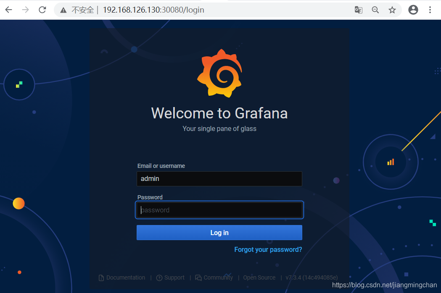The height and width of the screenshot is (293, 441).
Task: Click the Documentation file icon in footer
Action: tap(101, 278)
